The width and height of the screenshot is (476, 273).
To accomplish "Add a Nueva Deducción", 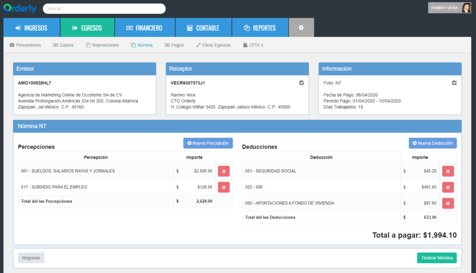I will 433,143.
